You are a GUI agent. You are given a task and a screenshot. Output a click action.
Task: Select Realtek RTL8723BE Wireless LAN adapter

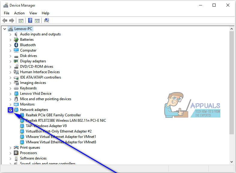pos(66,121)
